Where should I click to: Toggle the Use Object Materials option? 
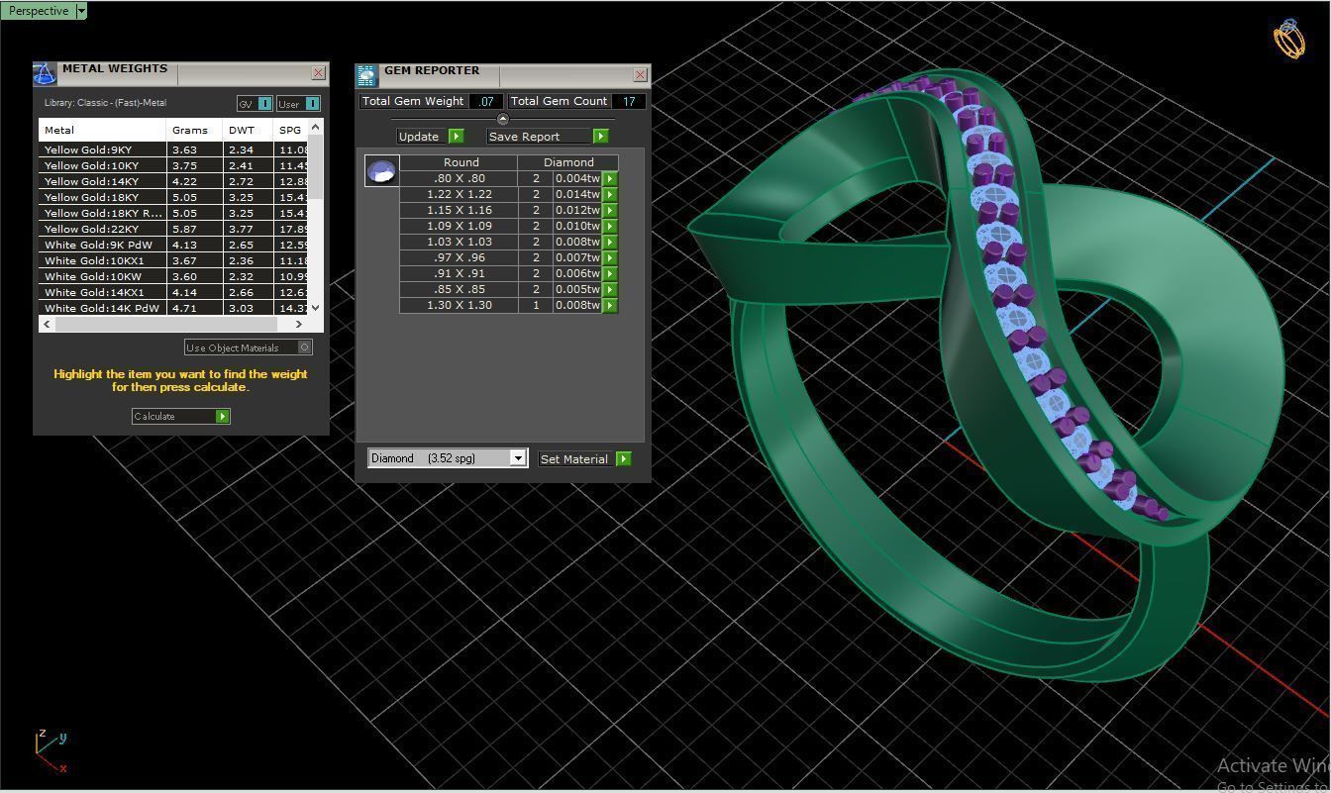tap(249, 347)
